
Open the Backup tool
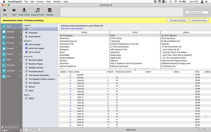tap(50, 12)
